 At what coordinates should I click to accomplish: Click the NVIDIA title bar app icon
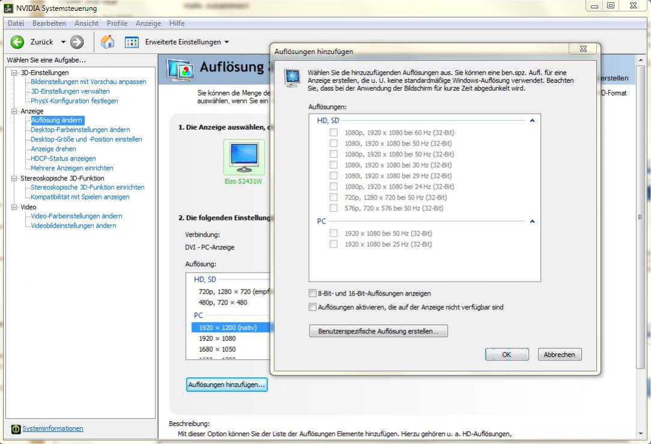click(8, 7)
